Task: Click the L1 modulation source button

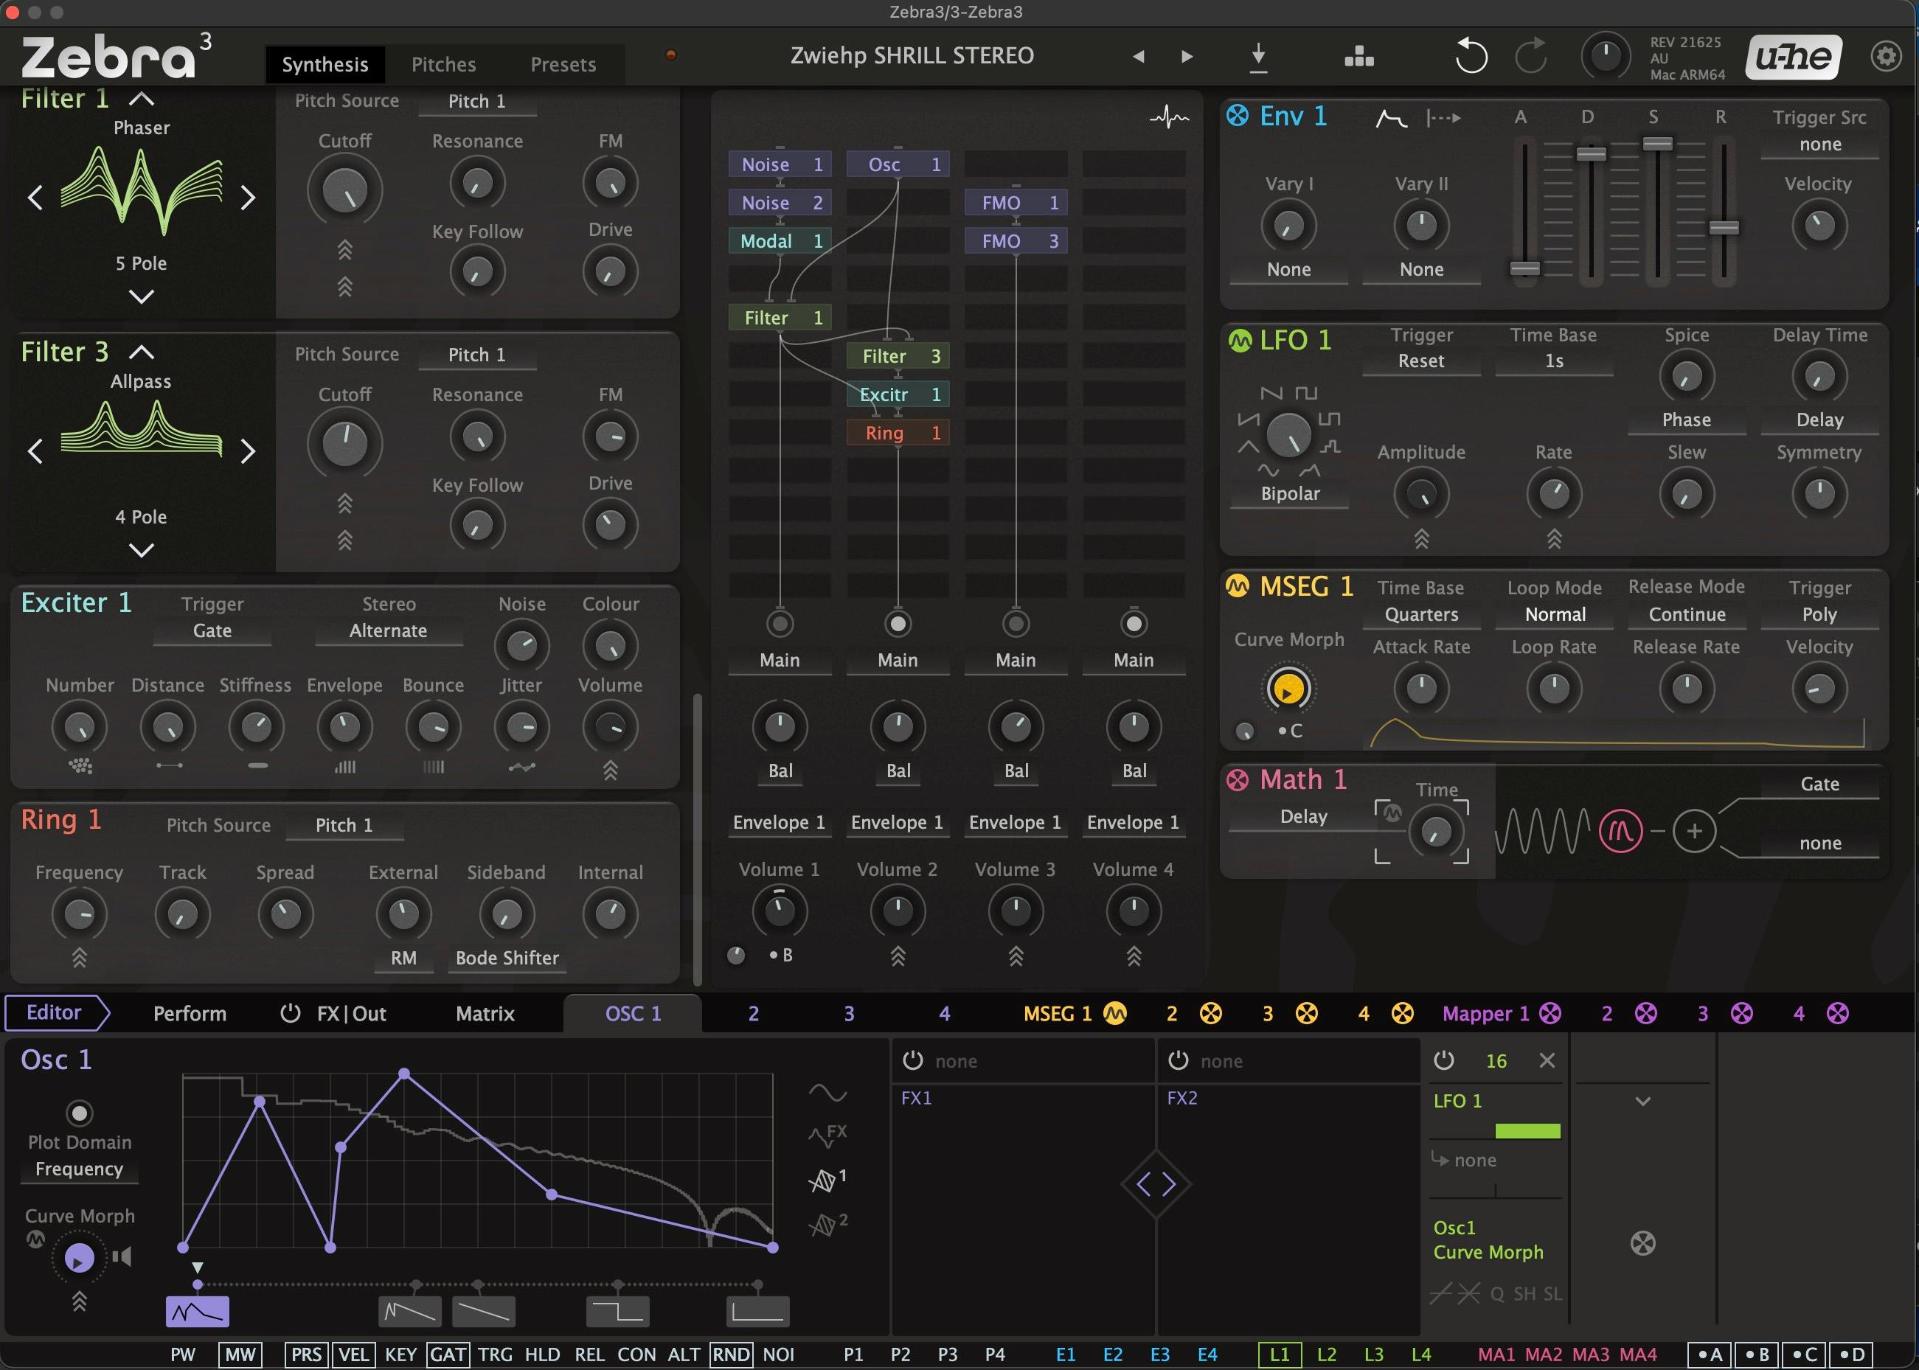Action: pos(1280,1355)
